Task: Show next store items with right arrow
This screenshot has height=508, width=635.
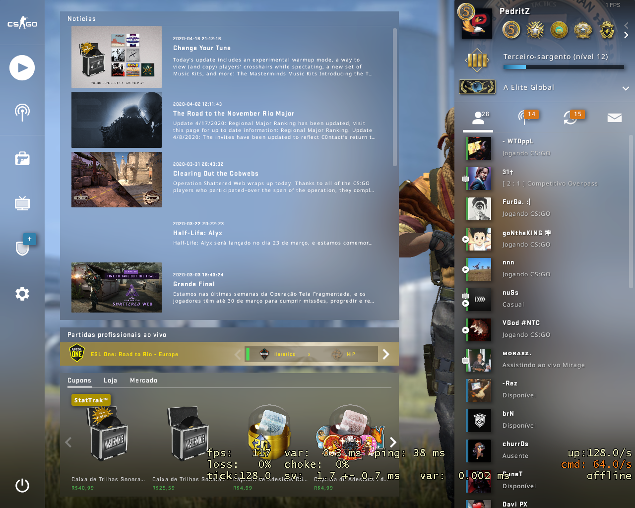Action: click(393, 442)
